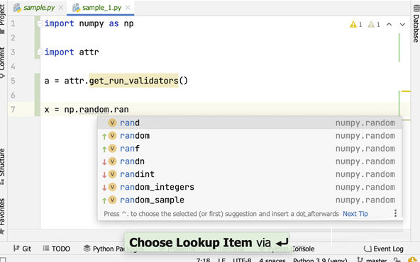Open the Database side panel

click(416, 24)
